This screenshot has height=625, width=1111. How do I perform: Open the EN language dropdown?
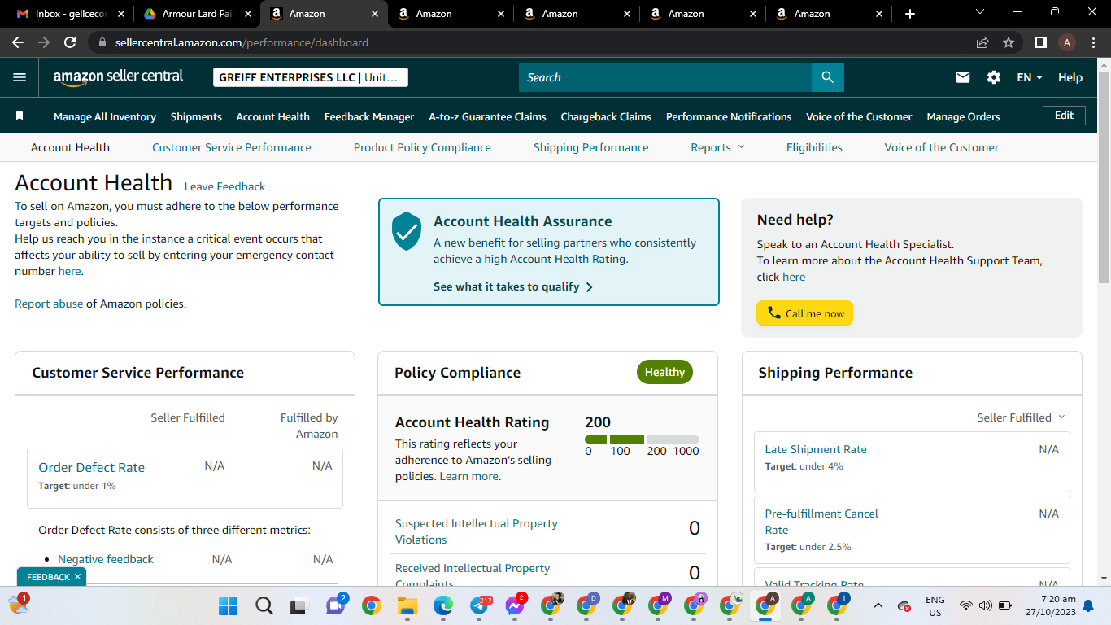coord(1030,77)
